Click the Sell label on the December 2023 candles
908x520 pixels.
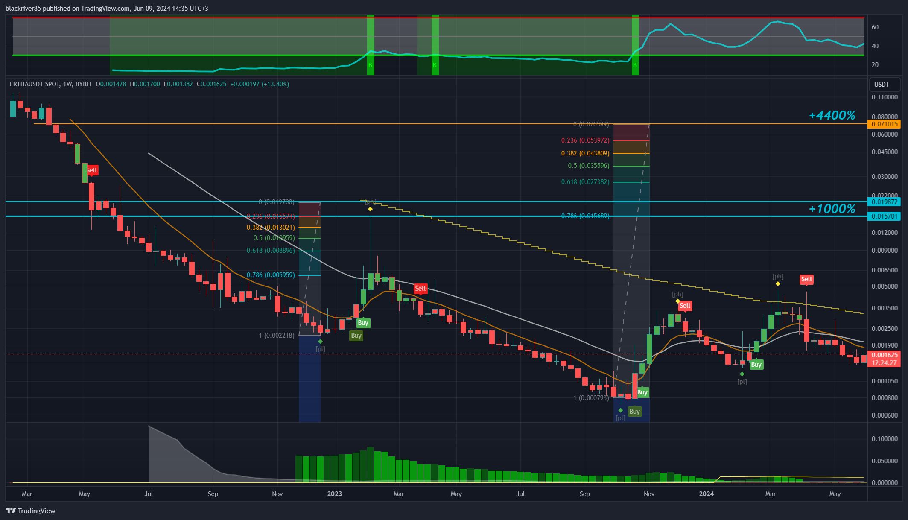click(x=685, y=306)
